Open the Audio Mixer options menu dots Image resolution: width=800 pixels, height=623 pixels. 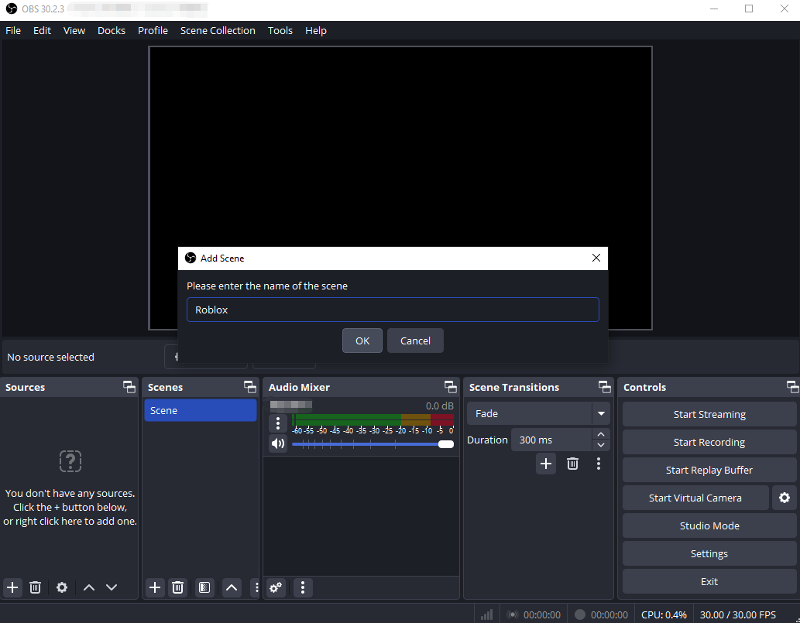coord(303,587)
